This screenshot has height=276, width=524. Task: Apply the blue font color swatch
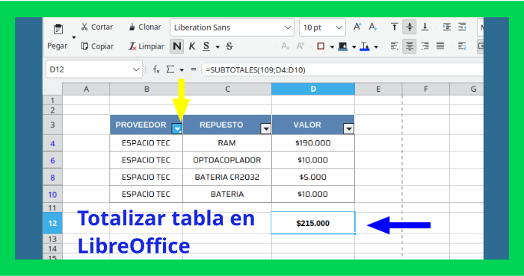click(x=365, y=46)
